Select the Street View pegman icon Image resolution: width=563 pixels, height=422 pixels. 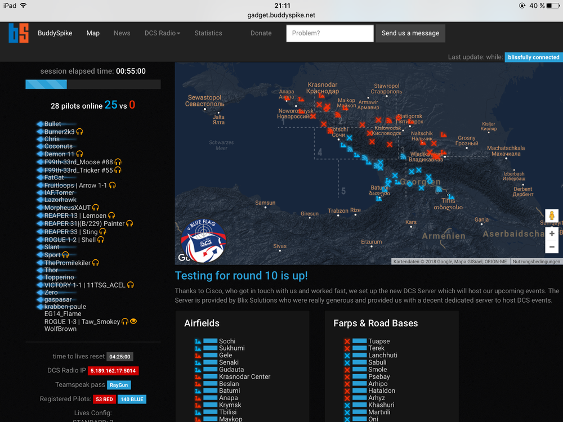pos(552,216)
